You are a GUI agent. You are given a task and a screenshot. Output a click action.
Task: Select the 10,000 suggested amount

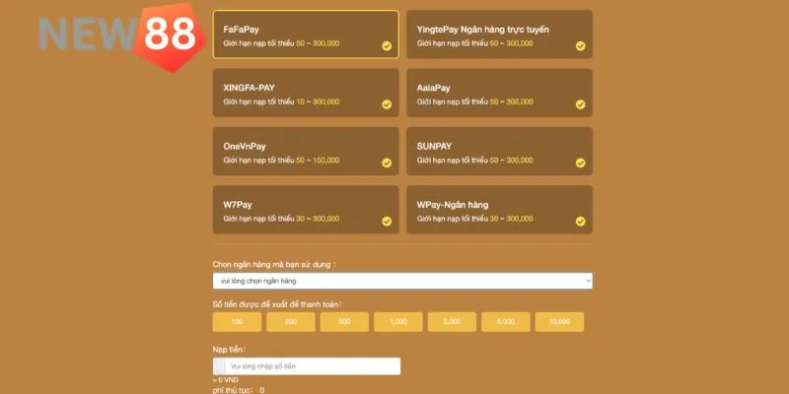(x=559, y=322)
